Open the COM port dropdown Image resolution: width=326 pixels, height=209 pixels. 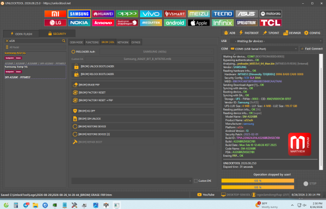pos(264,48)
